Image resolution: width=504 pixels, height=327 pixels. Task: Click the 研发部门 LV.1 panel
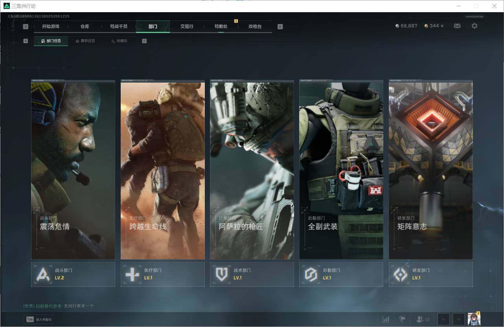431,274
